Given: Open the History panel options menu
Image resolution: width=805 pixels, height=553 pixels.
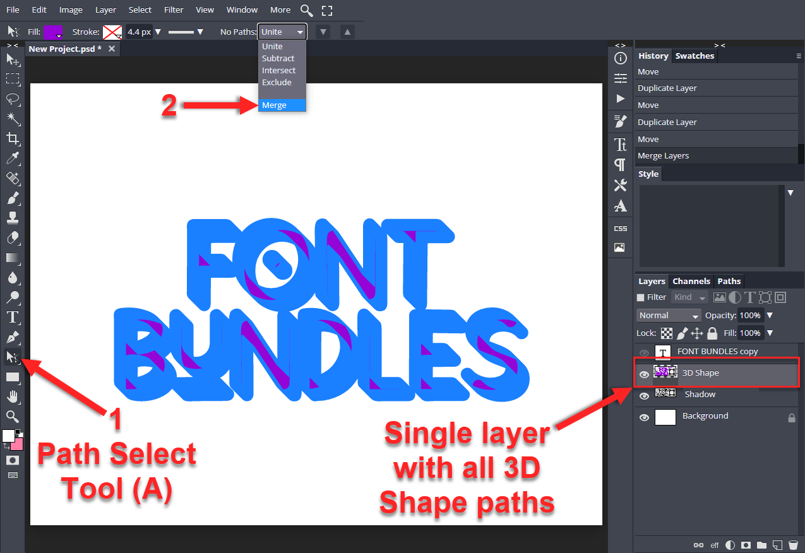Looking at the screenshot, I should pos(799,56).
